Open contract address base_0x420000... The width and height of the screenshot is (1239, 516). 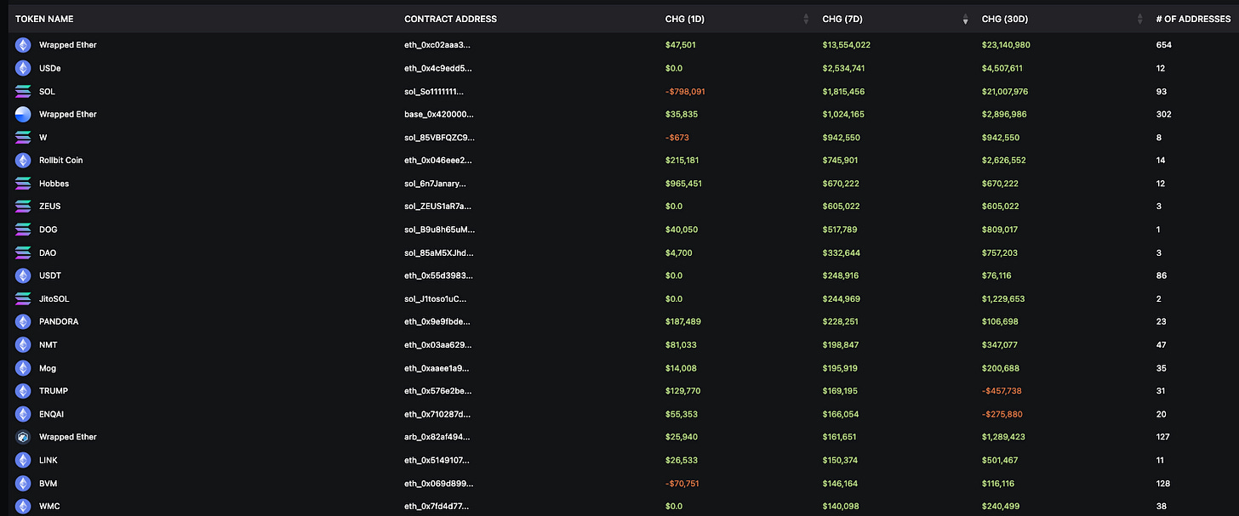[439, 114]
